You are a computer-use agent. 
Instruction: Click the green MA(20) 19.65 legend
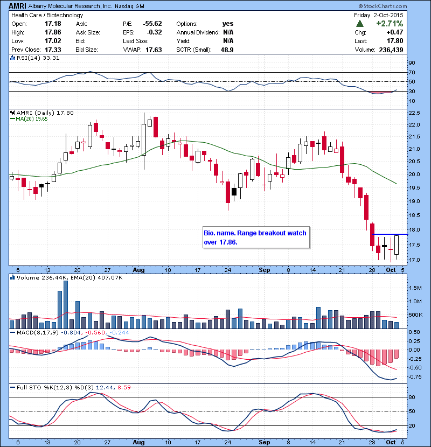(29, 118)
